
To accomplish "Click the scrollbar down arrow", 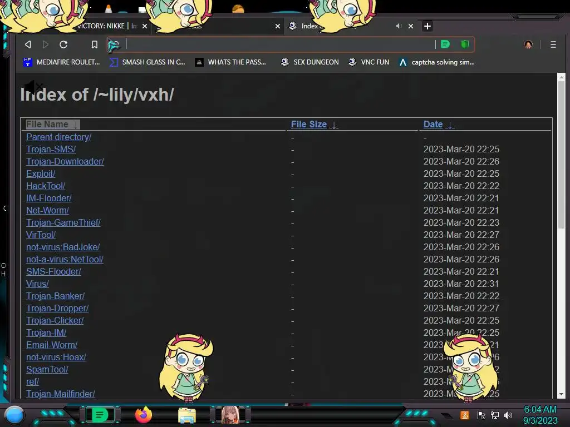I will coord(561,394).
